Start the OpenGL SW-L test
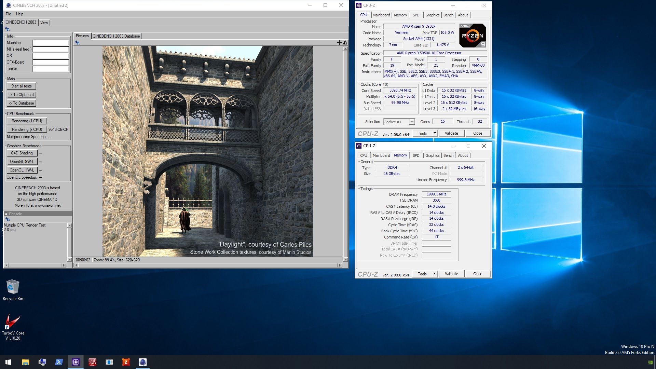 (x=22, y=162)
